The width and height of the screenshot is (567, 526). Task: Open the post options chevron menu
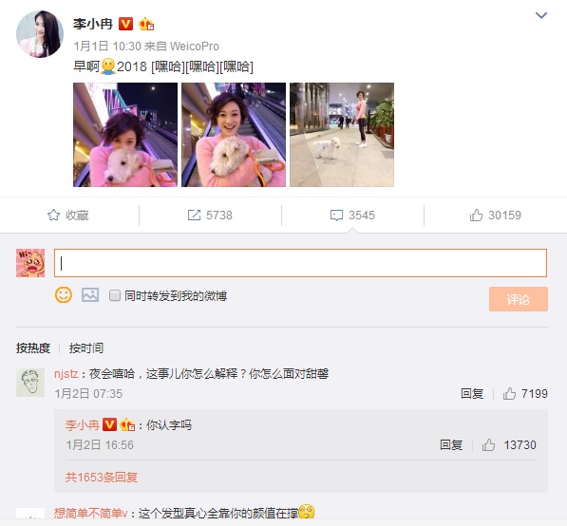[x=541, y=15]
